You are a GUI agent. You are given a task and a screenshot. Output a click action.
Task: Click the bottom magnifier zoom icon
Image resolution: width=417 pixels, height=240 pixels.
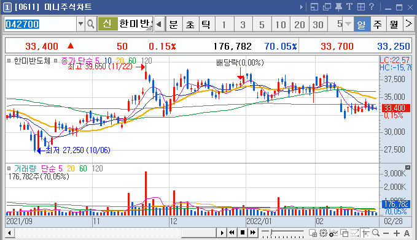[x=376, y=233]
